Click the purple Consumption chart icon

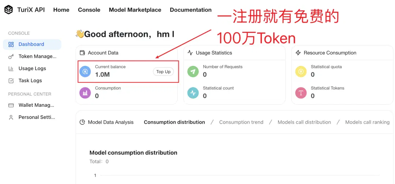tap(85, 93)
